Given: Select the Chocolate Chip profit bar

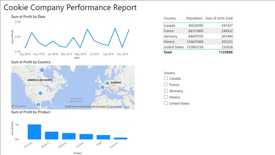Looking at the screenshot, I should (x=34, y=132).
